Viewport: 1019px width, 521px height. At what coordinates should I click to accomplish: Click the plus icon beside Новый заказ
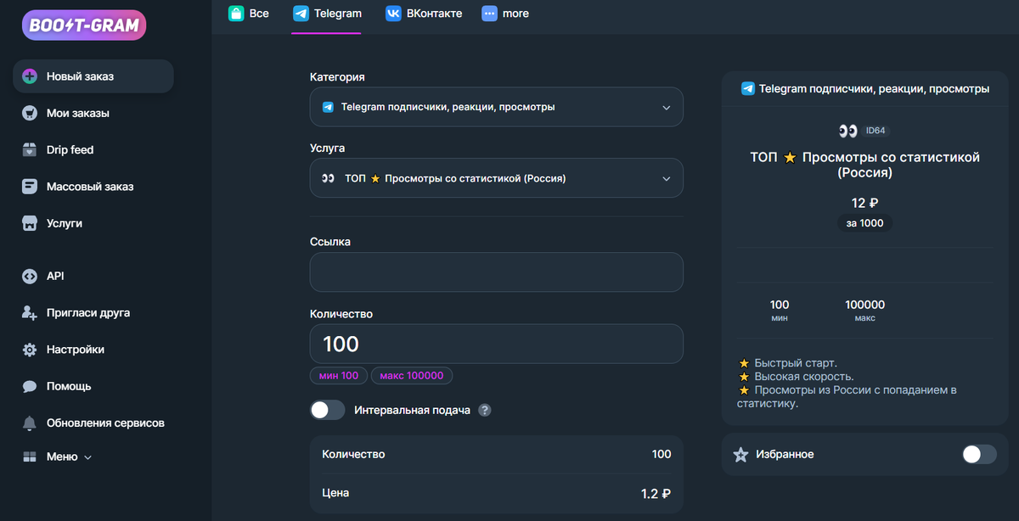[30, 76]
